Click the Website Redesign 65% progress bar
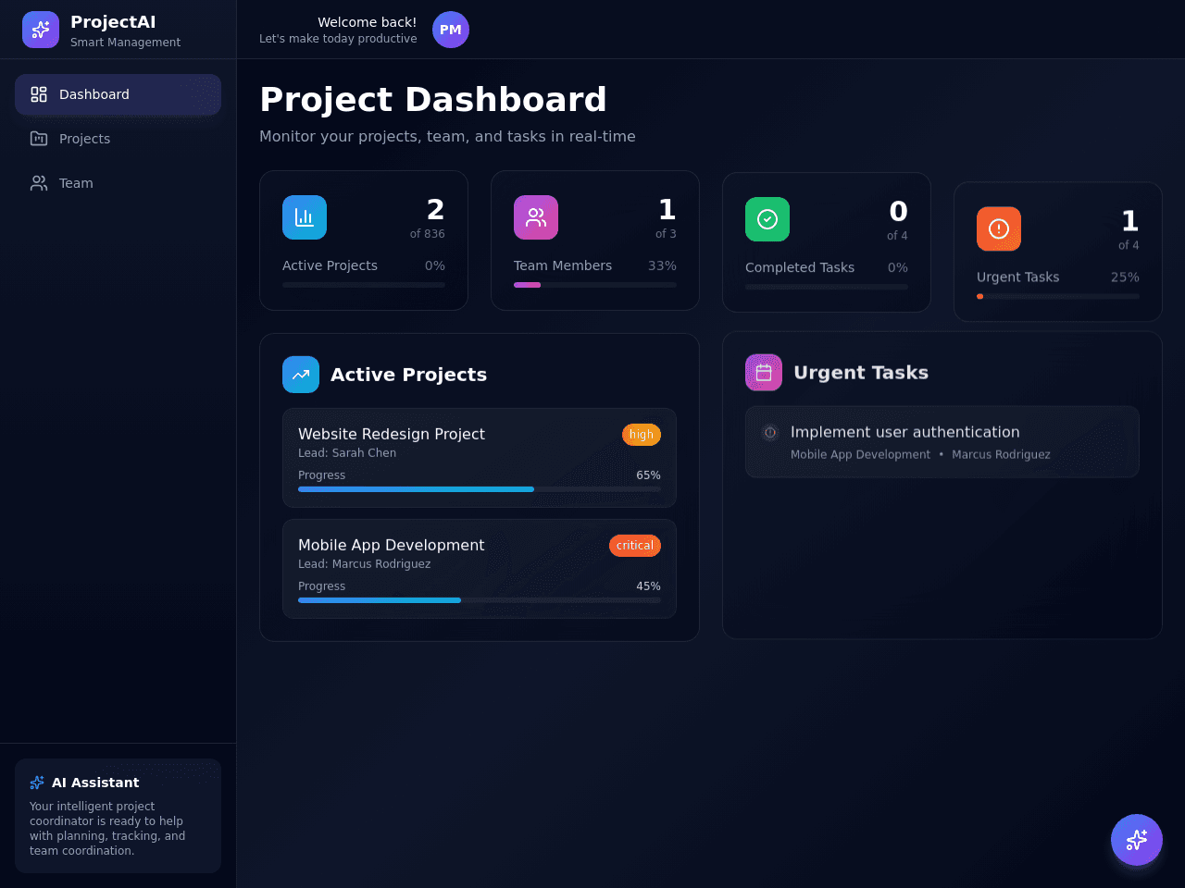This screenshot has width=1185, height=888. coord(480,489)
